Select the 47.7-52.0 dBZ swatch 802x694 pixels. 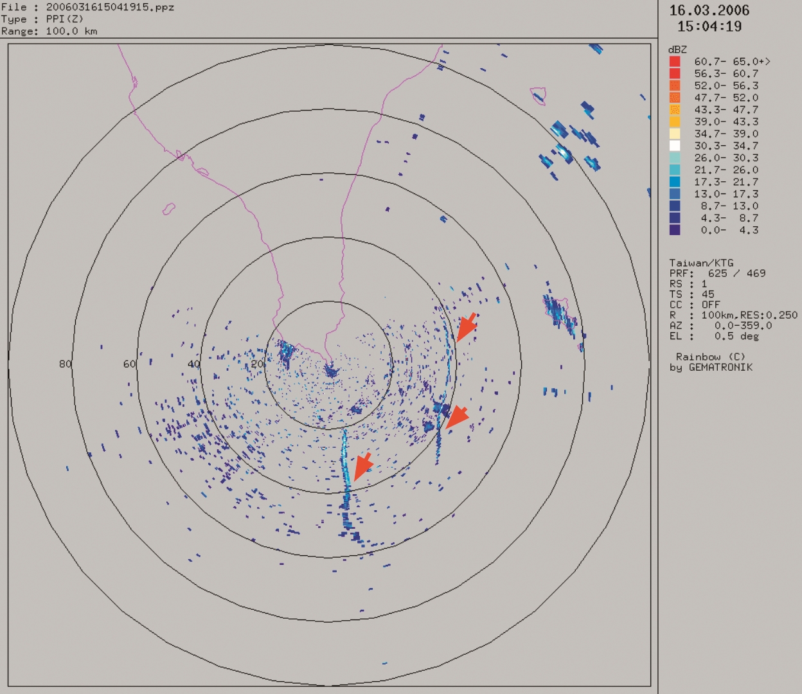click(x=675, y=98)
